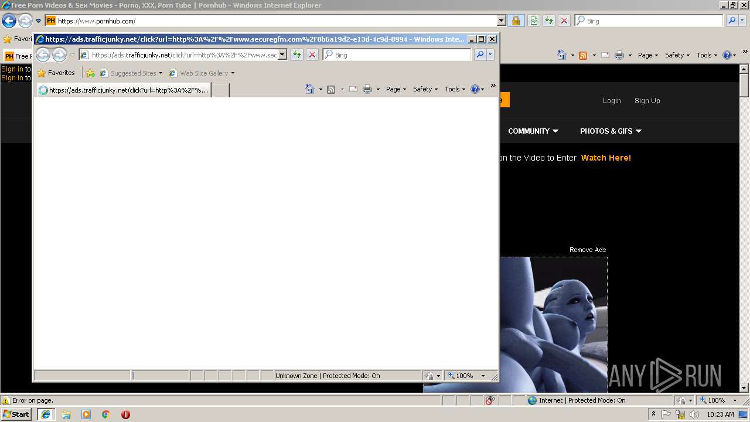Stop loading in the main window

[x=564, y=21]
